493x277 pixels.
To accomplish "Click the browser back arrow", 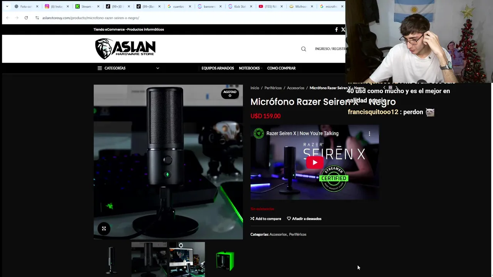I will [8, 18].
